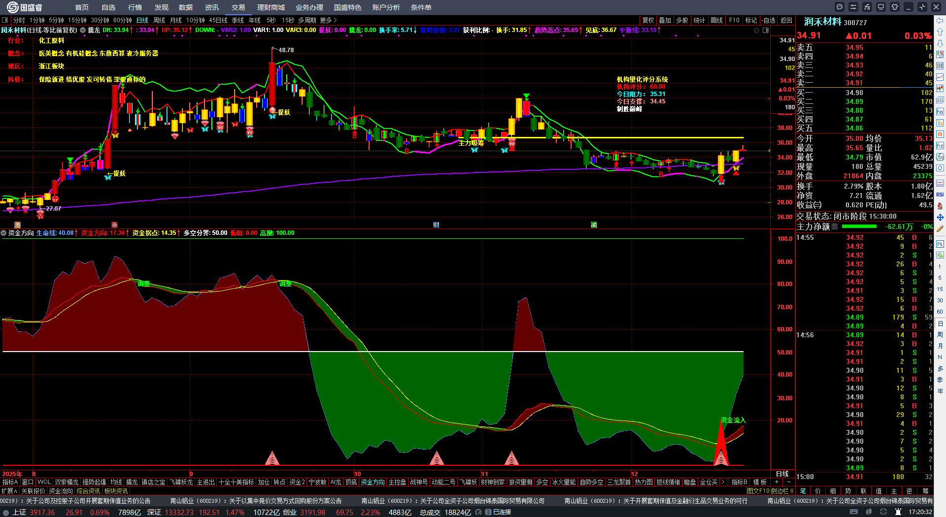Switch to the 5分钟 period tab
The height and width of the screenshot is (517, 946).
click(x=56, y=20)
